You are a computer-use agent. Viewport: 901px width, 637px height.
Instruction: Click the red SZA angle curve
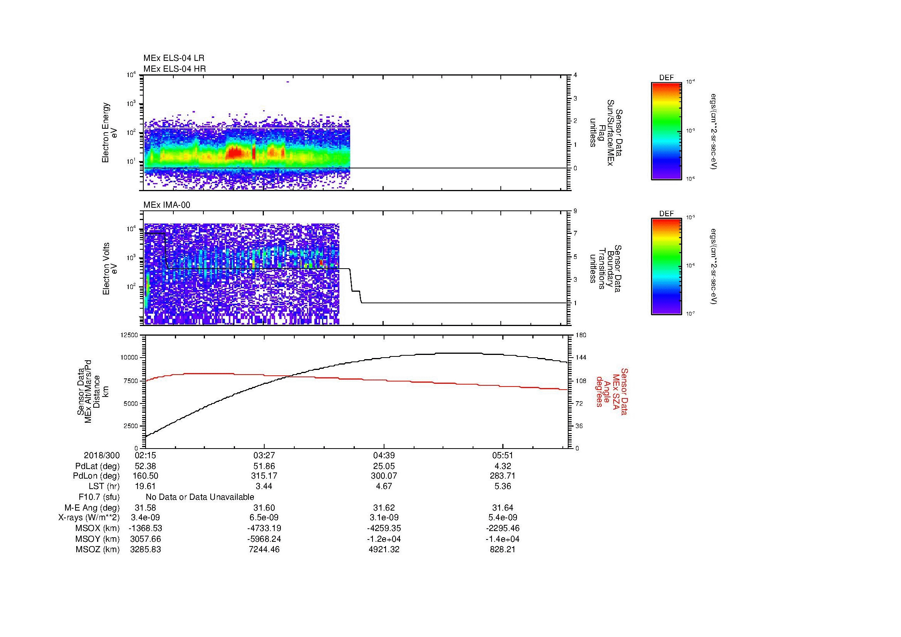click(x=356, y=379)
